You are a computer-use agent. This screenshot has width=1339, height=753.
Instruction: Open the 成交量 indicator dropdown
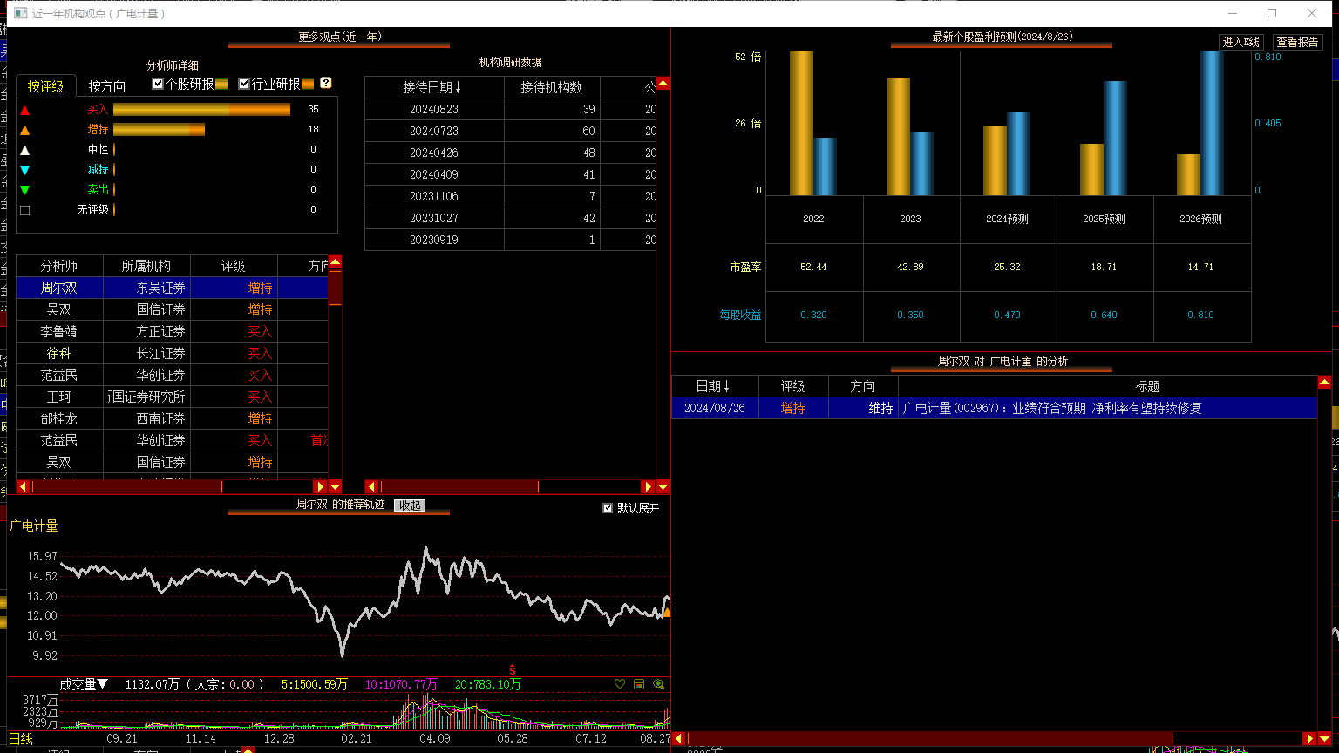(x=84, y=684)
